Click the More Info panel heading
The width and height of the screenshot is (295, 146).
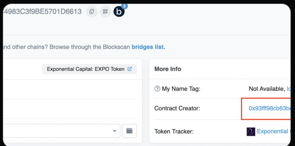pos(168,69)
